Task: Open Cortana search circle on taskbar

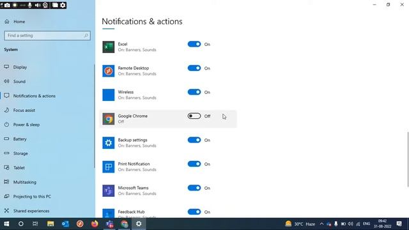Action: point(21,224)
